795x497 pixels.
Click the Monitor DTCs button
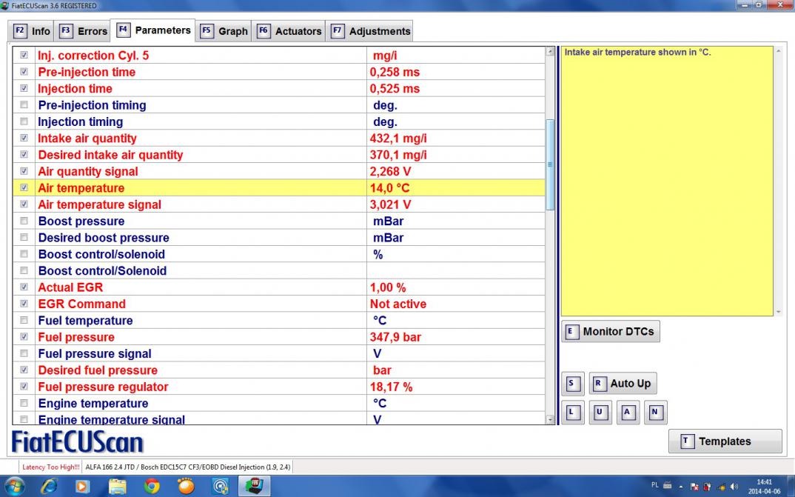pos(611,332)
